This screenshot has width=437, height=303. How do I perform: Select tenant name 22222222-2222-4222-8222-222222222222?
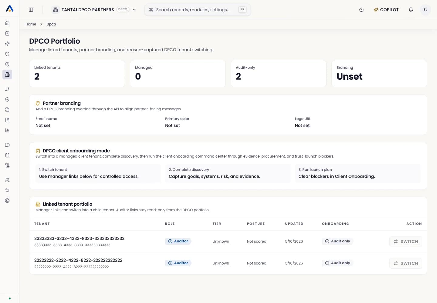coord(78,260)
